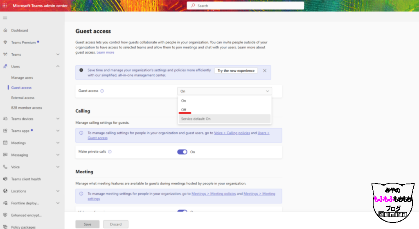This screenshot has width=419, height=229.
Task: Open the Guest access dropdown
Action: coord(225,91)
